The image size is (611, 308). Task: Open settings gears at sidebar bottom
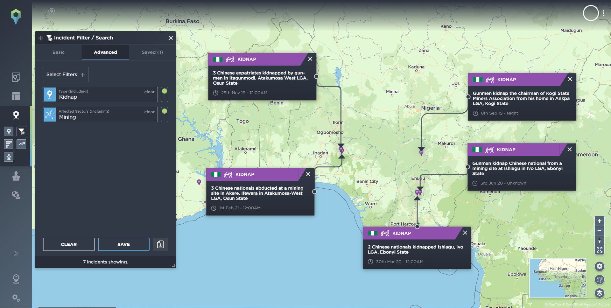pos(16,298)
